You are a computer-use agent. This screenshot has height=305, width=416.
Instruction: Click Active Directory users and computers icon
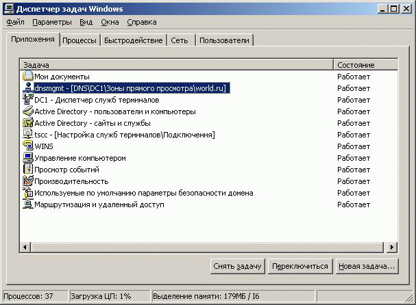(x=28, y=111)
